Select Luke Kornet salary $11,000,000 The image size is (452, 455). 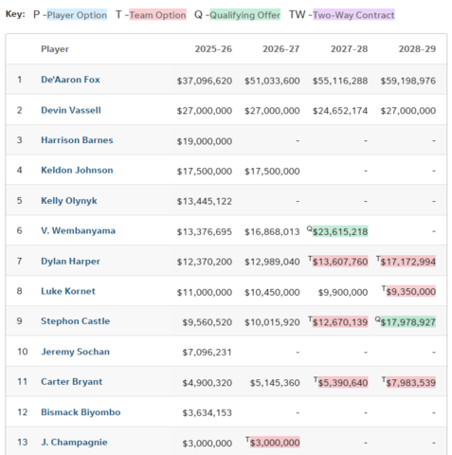(x=205, y=293)
